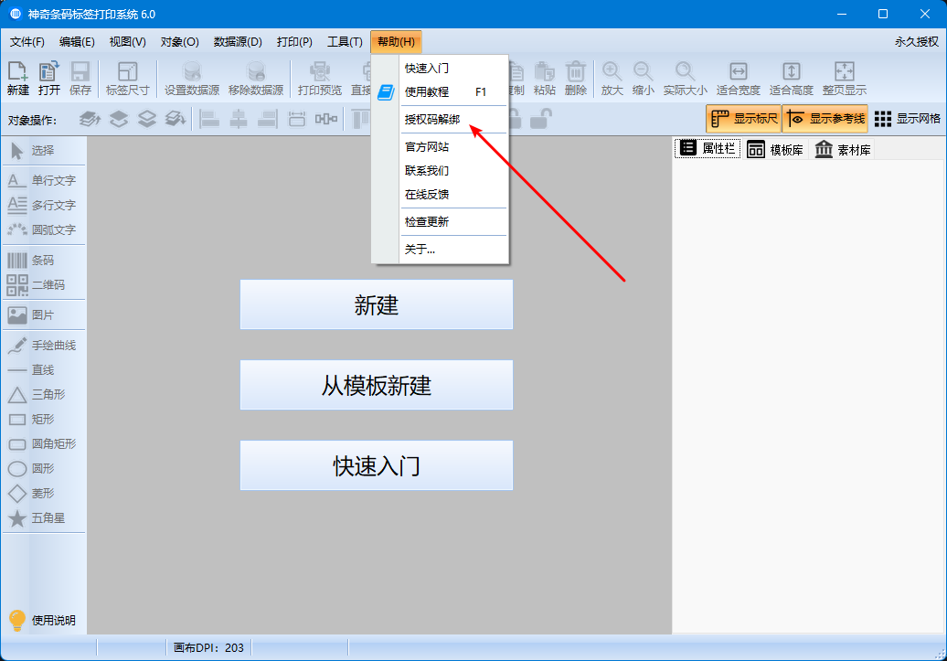Toggle 显示网格 grid display
Screen dimensions: 947x661
click(x=907, y=119)
